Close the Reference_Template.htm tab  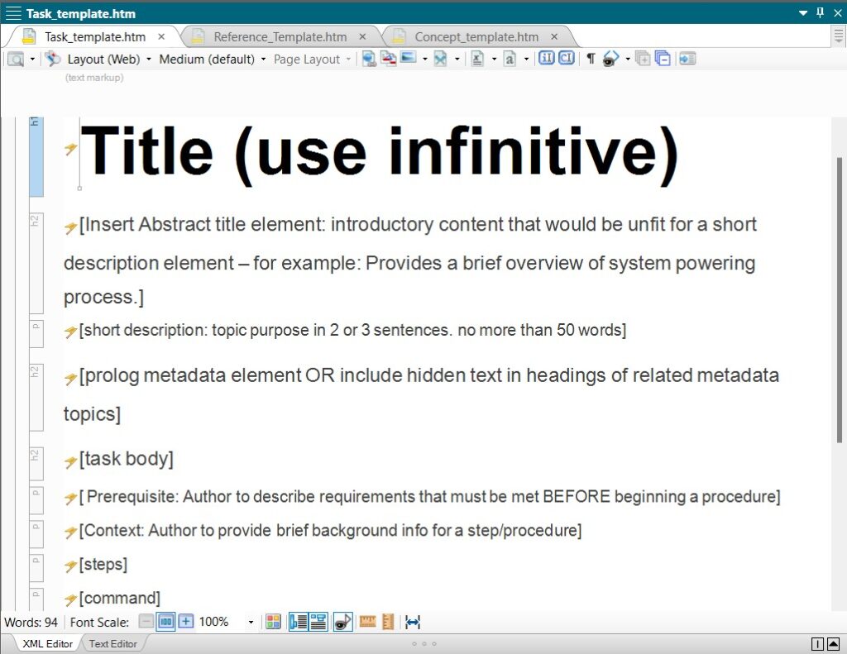coord(362,36)
